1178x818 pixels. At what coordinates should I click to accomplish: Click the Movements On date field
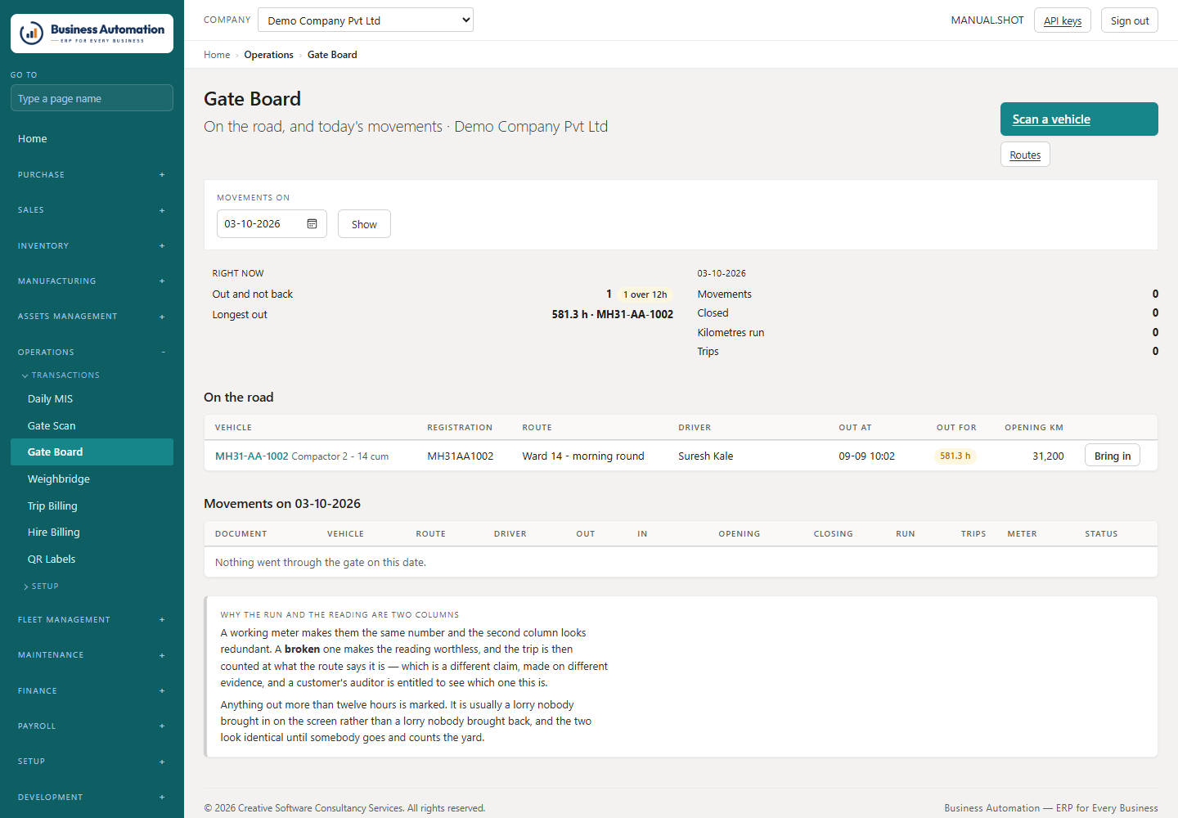point(272,224)
